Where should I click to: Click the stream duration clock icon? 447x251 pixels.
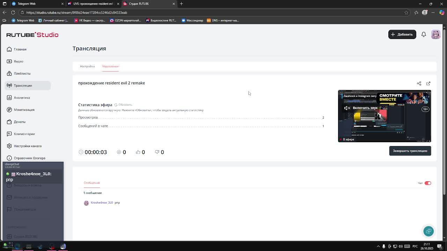click(81, 152)
